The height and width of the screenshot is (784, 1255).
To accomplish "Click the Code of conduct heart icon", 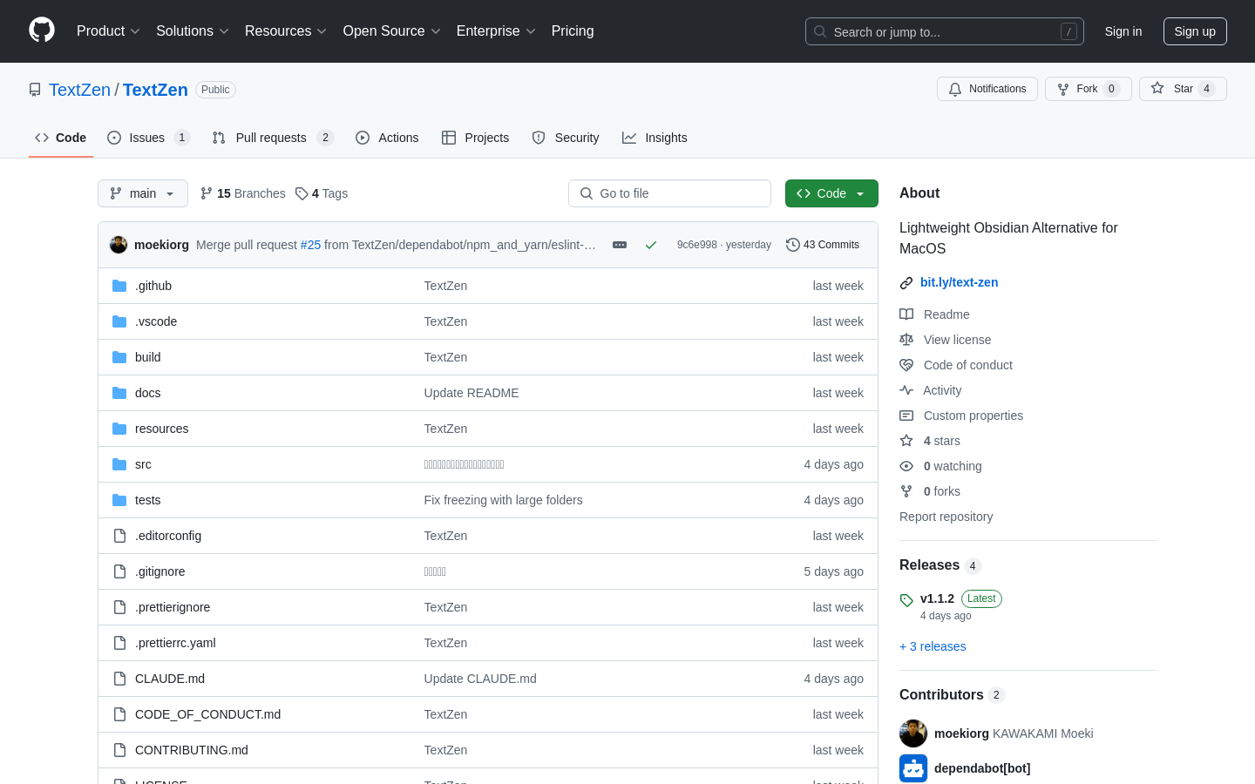I will 906,365.
